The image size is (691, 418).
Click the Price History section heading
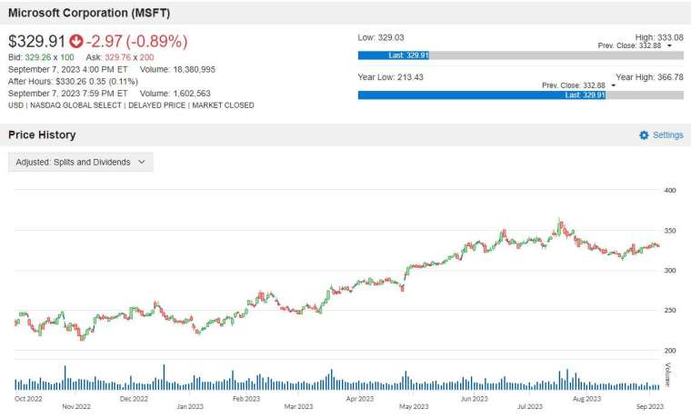pyautogui.click(x=42, y=134)
